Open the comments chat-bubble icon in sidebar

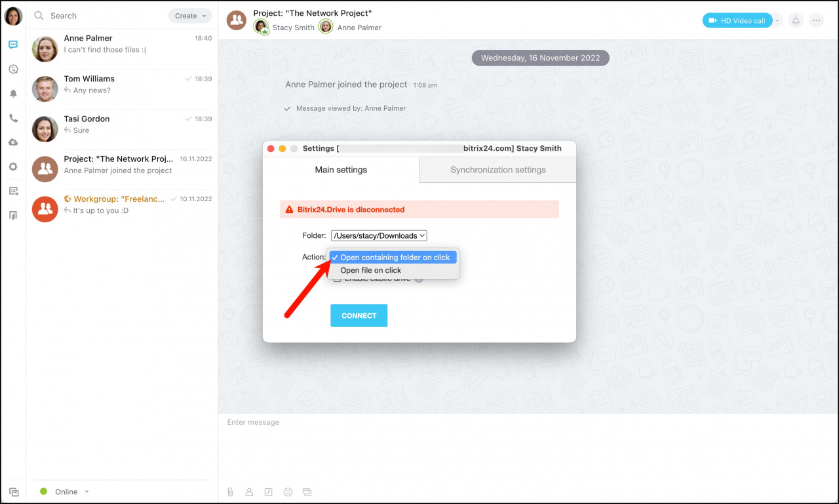click(x=13, y=69)
